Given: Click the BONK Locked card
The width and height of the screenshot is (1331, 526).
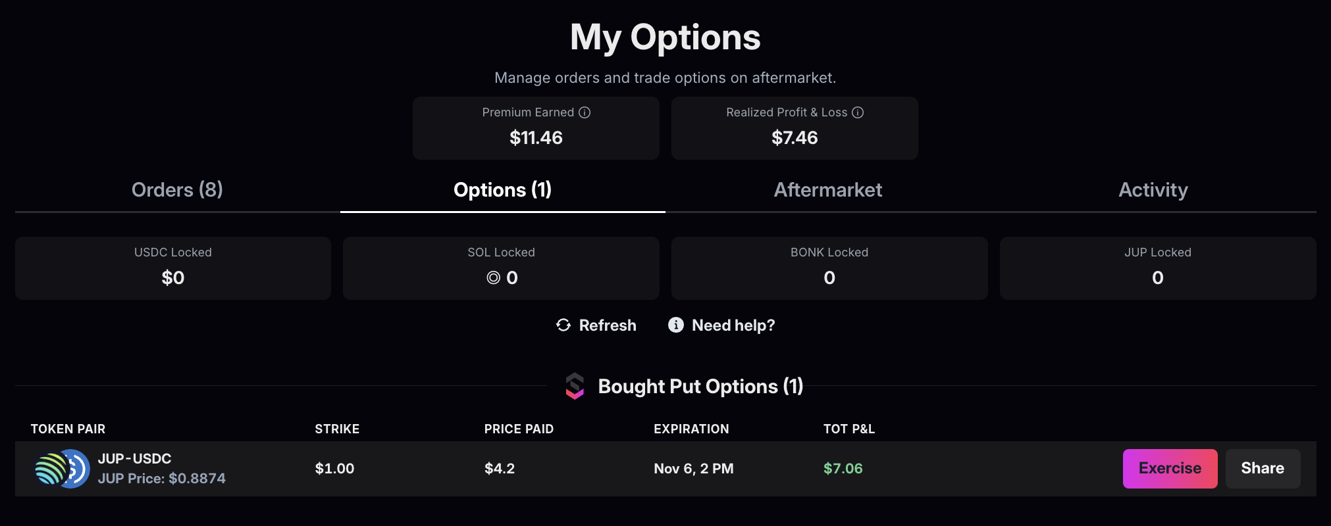Looking at the screenshot, I should [829, 268].
